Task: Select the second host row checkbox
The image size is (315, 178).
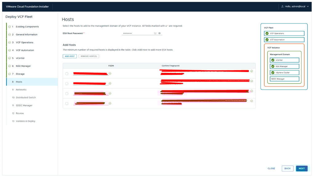Action: [x=67, y=84]
